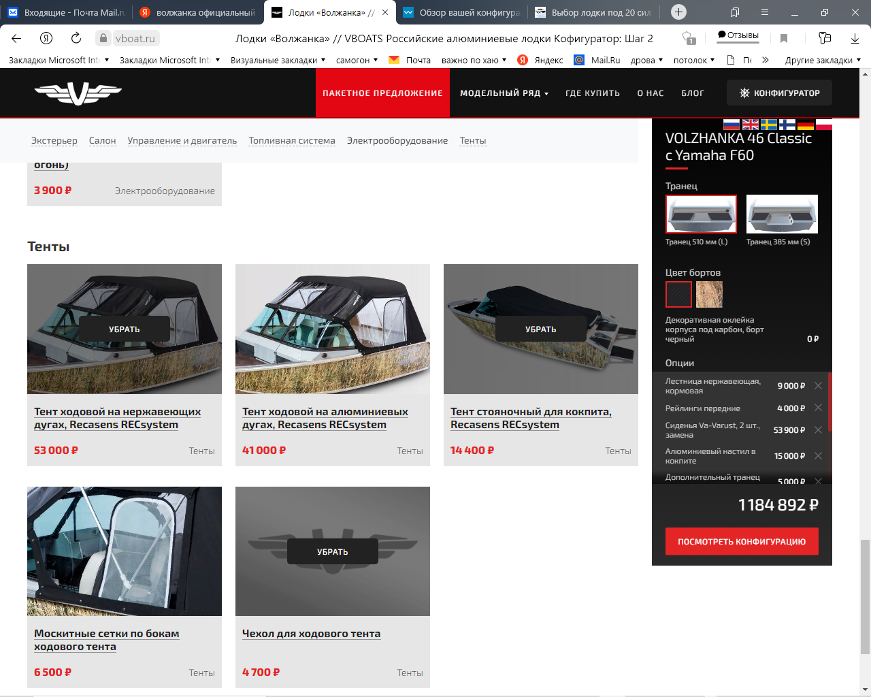Reload the current page
The height and width of the screenshot is (697, 871).
click(76, 38)
